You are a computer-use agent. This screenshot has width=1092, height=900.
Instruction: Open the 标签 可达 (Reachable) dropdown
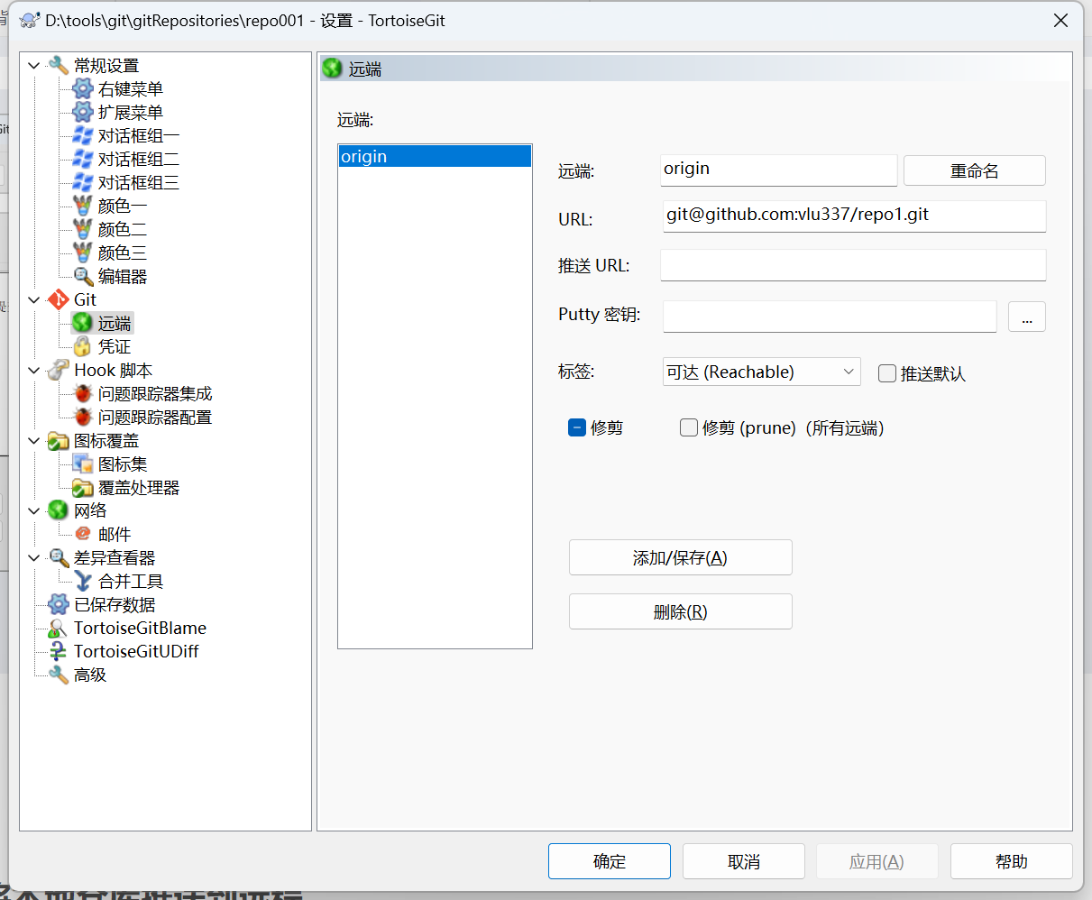click(x=762, y=372)
